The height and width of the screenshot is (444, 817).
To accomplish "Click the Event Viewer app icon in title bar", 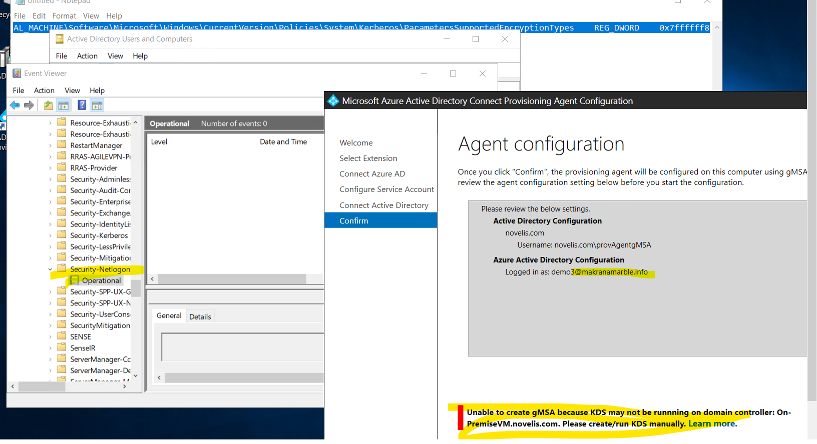I will click(17, 73).
